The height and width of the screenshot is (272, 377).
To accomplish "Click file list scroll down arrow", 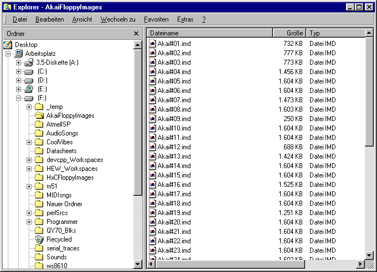I will point(369,255).
